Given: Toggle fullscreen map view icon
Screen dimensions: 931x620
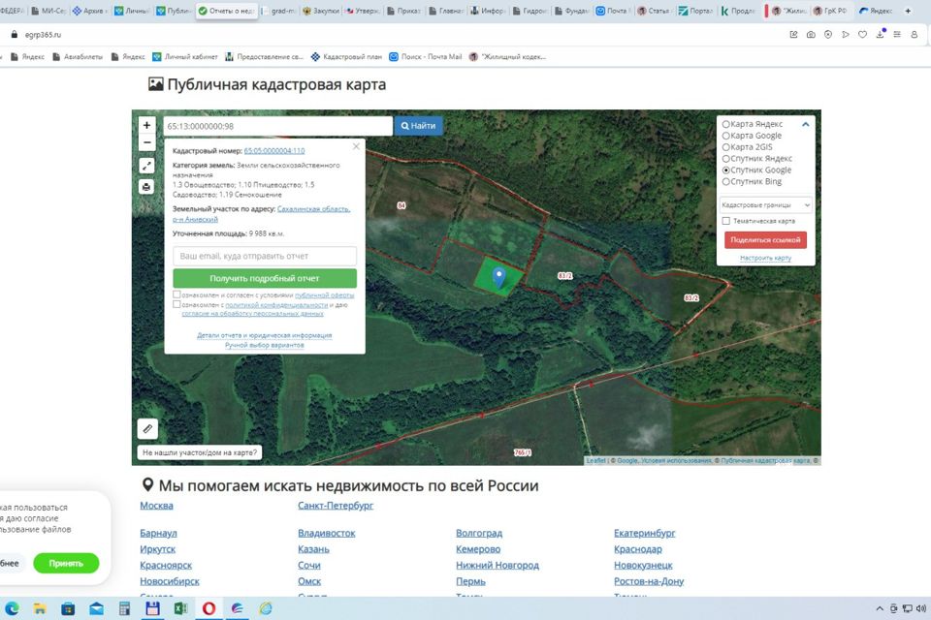Looking at the screenshot, I should pyautogui.click(x=146, y=166).
